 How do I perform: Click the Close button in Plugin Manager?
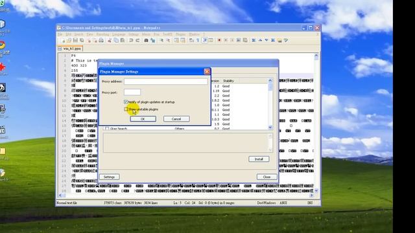[x=267, y=177]
